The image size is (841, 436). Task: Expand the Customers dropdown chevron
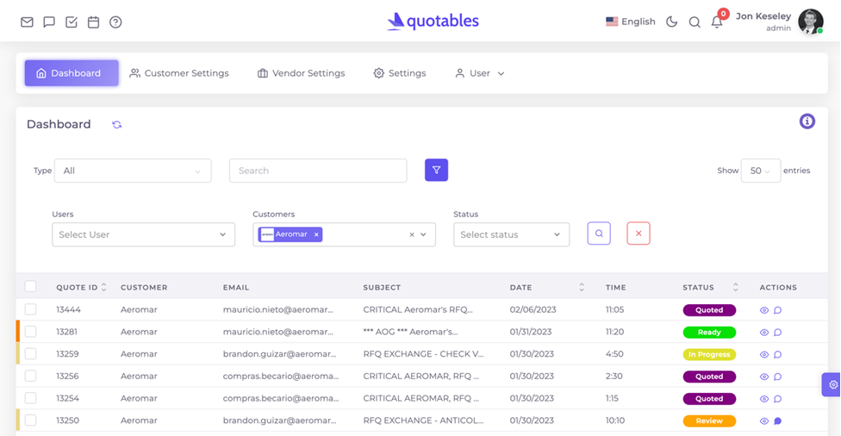[x=424, y=234]
